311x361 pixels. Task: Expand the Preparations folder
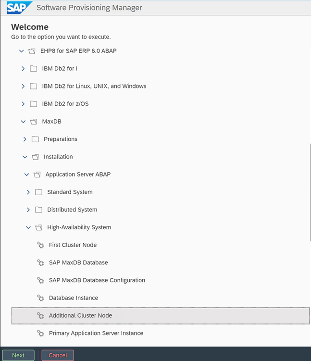[x=25, y=139]
